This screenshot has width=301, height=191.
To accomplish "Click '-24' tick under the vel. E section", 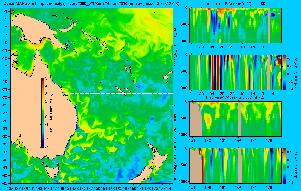I will pyautogui.click(x=232, y=94).
